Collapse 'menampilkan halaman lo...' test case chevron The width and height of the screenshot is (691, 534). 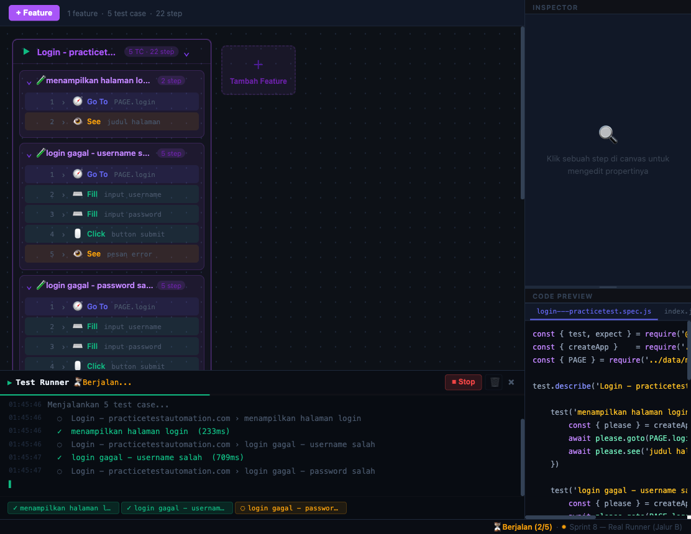point(29,83)
